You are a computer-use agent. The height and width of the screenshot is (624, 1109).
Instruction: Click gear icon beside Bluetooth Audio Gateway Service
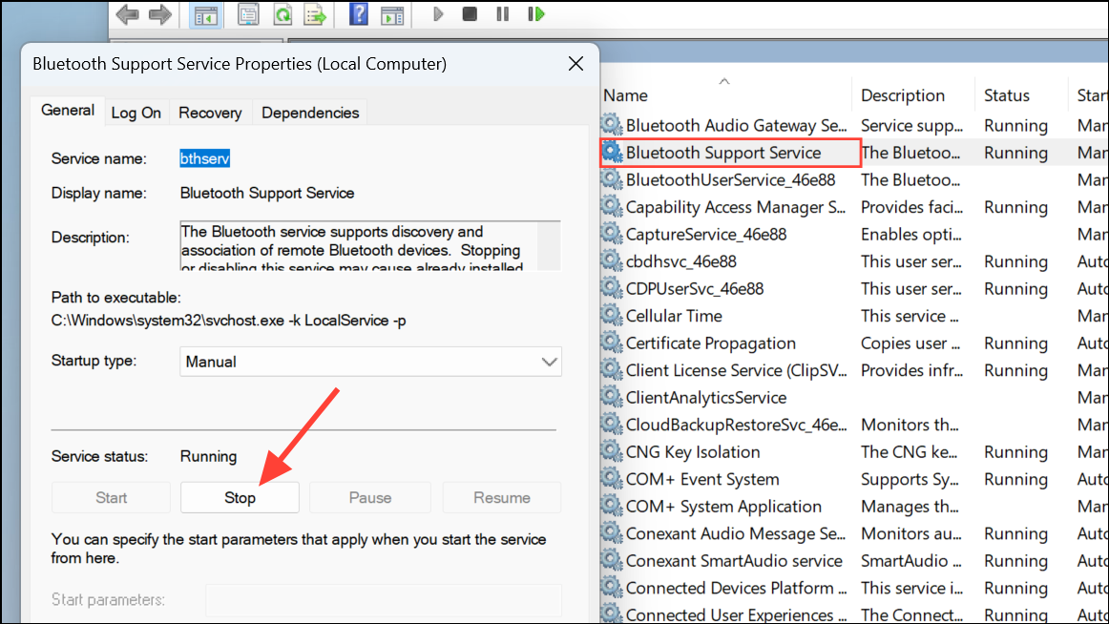click(x=612, y=124)
